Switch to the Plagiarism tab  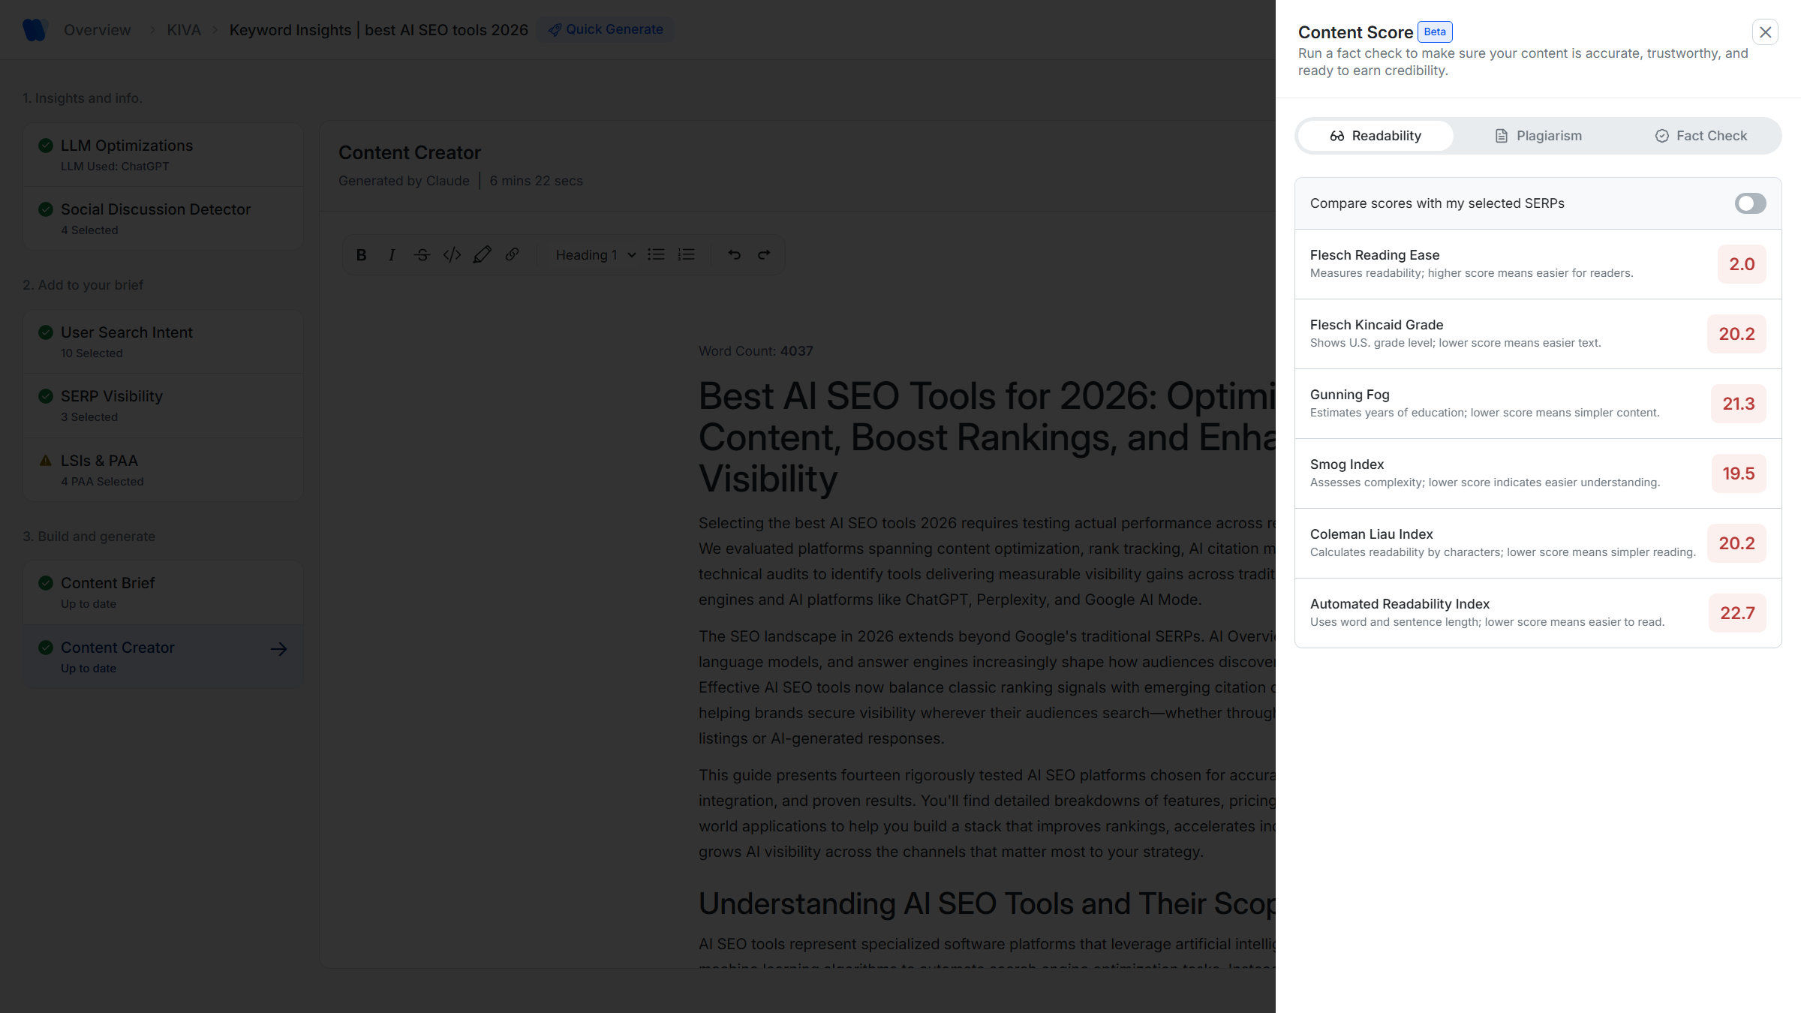tap(1538, 136)
